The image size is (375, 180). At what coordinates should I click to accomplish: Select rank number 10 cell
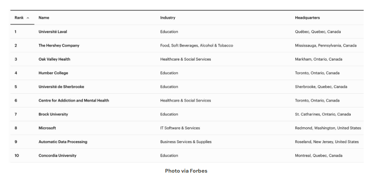[x=17, y=156]
